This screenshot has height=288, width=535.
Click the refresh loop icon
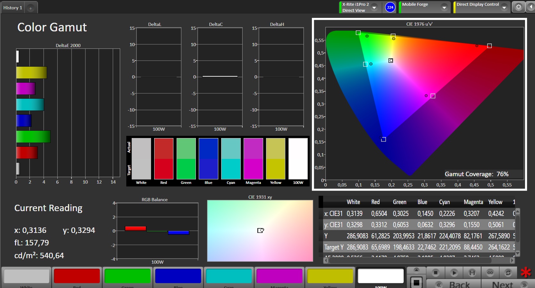pyautogui.click(x=508, y=273)
